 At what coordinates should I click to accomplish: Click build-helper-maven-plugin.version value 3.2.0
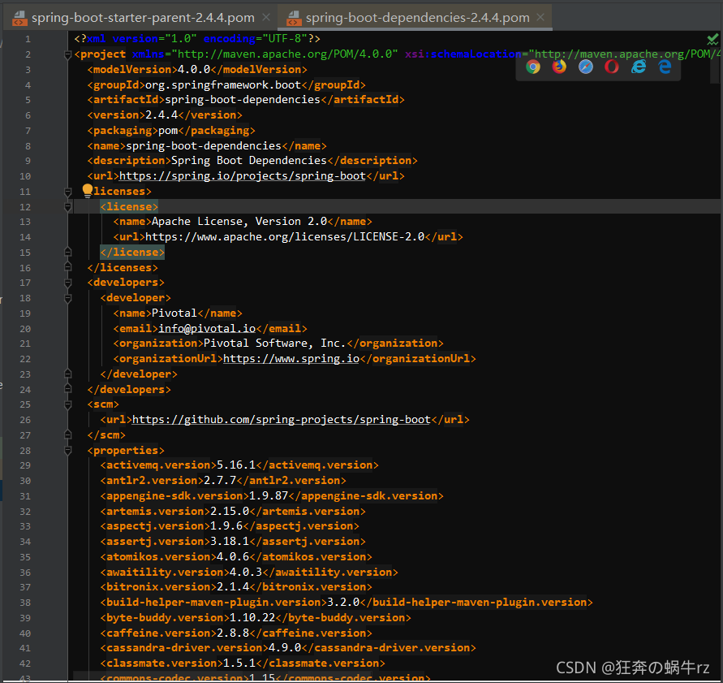point(343,603)
